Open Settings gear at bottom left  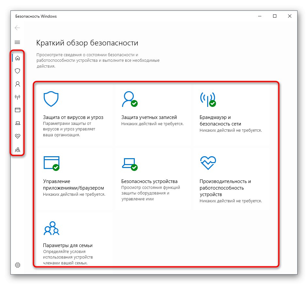pos(18,265)
